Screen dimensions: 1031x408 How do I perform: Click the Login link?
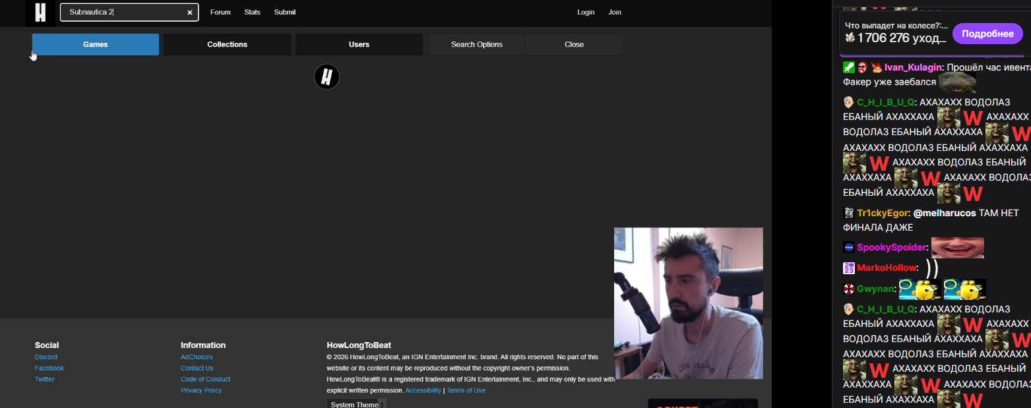tap(586, 12)
